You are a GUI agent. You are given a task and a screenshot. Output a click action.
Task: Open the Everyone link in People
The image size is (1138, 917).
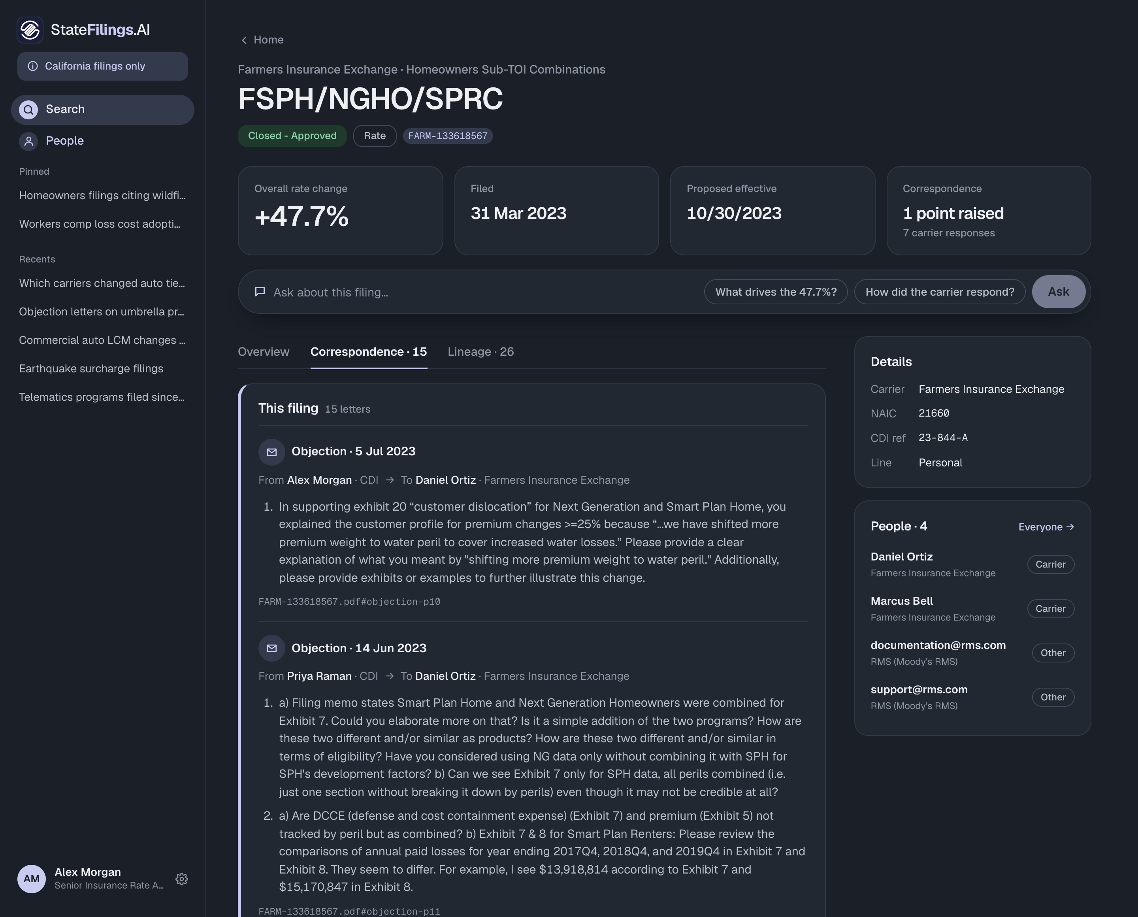coord(1046,526)
